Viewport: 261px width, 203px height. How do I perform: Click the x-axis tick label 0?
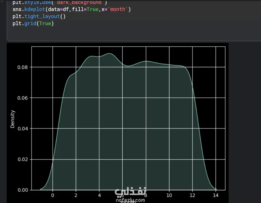[53, 195]
